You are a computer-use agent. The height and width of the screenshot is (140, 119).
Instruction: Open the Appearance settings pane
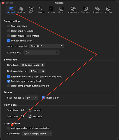tap(73, 10)
